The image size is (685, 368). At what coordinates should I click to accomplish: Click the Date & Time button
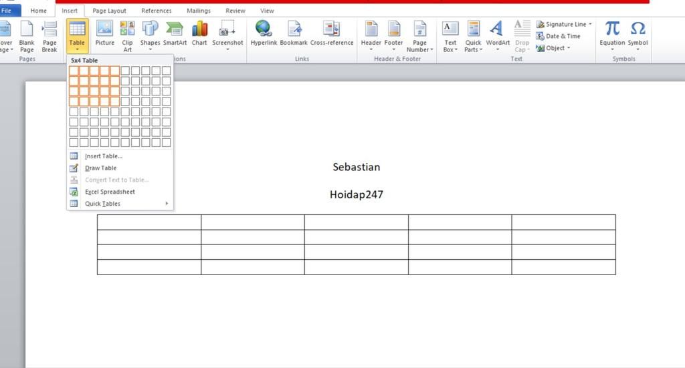[x=559, y=36]
